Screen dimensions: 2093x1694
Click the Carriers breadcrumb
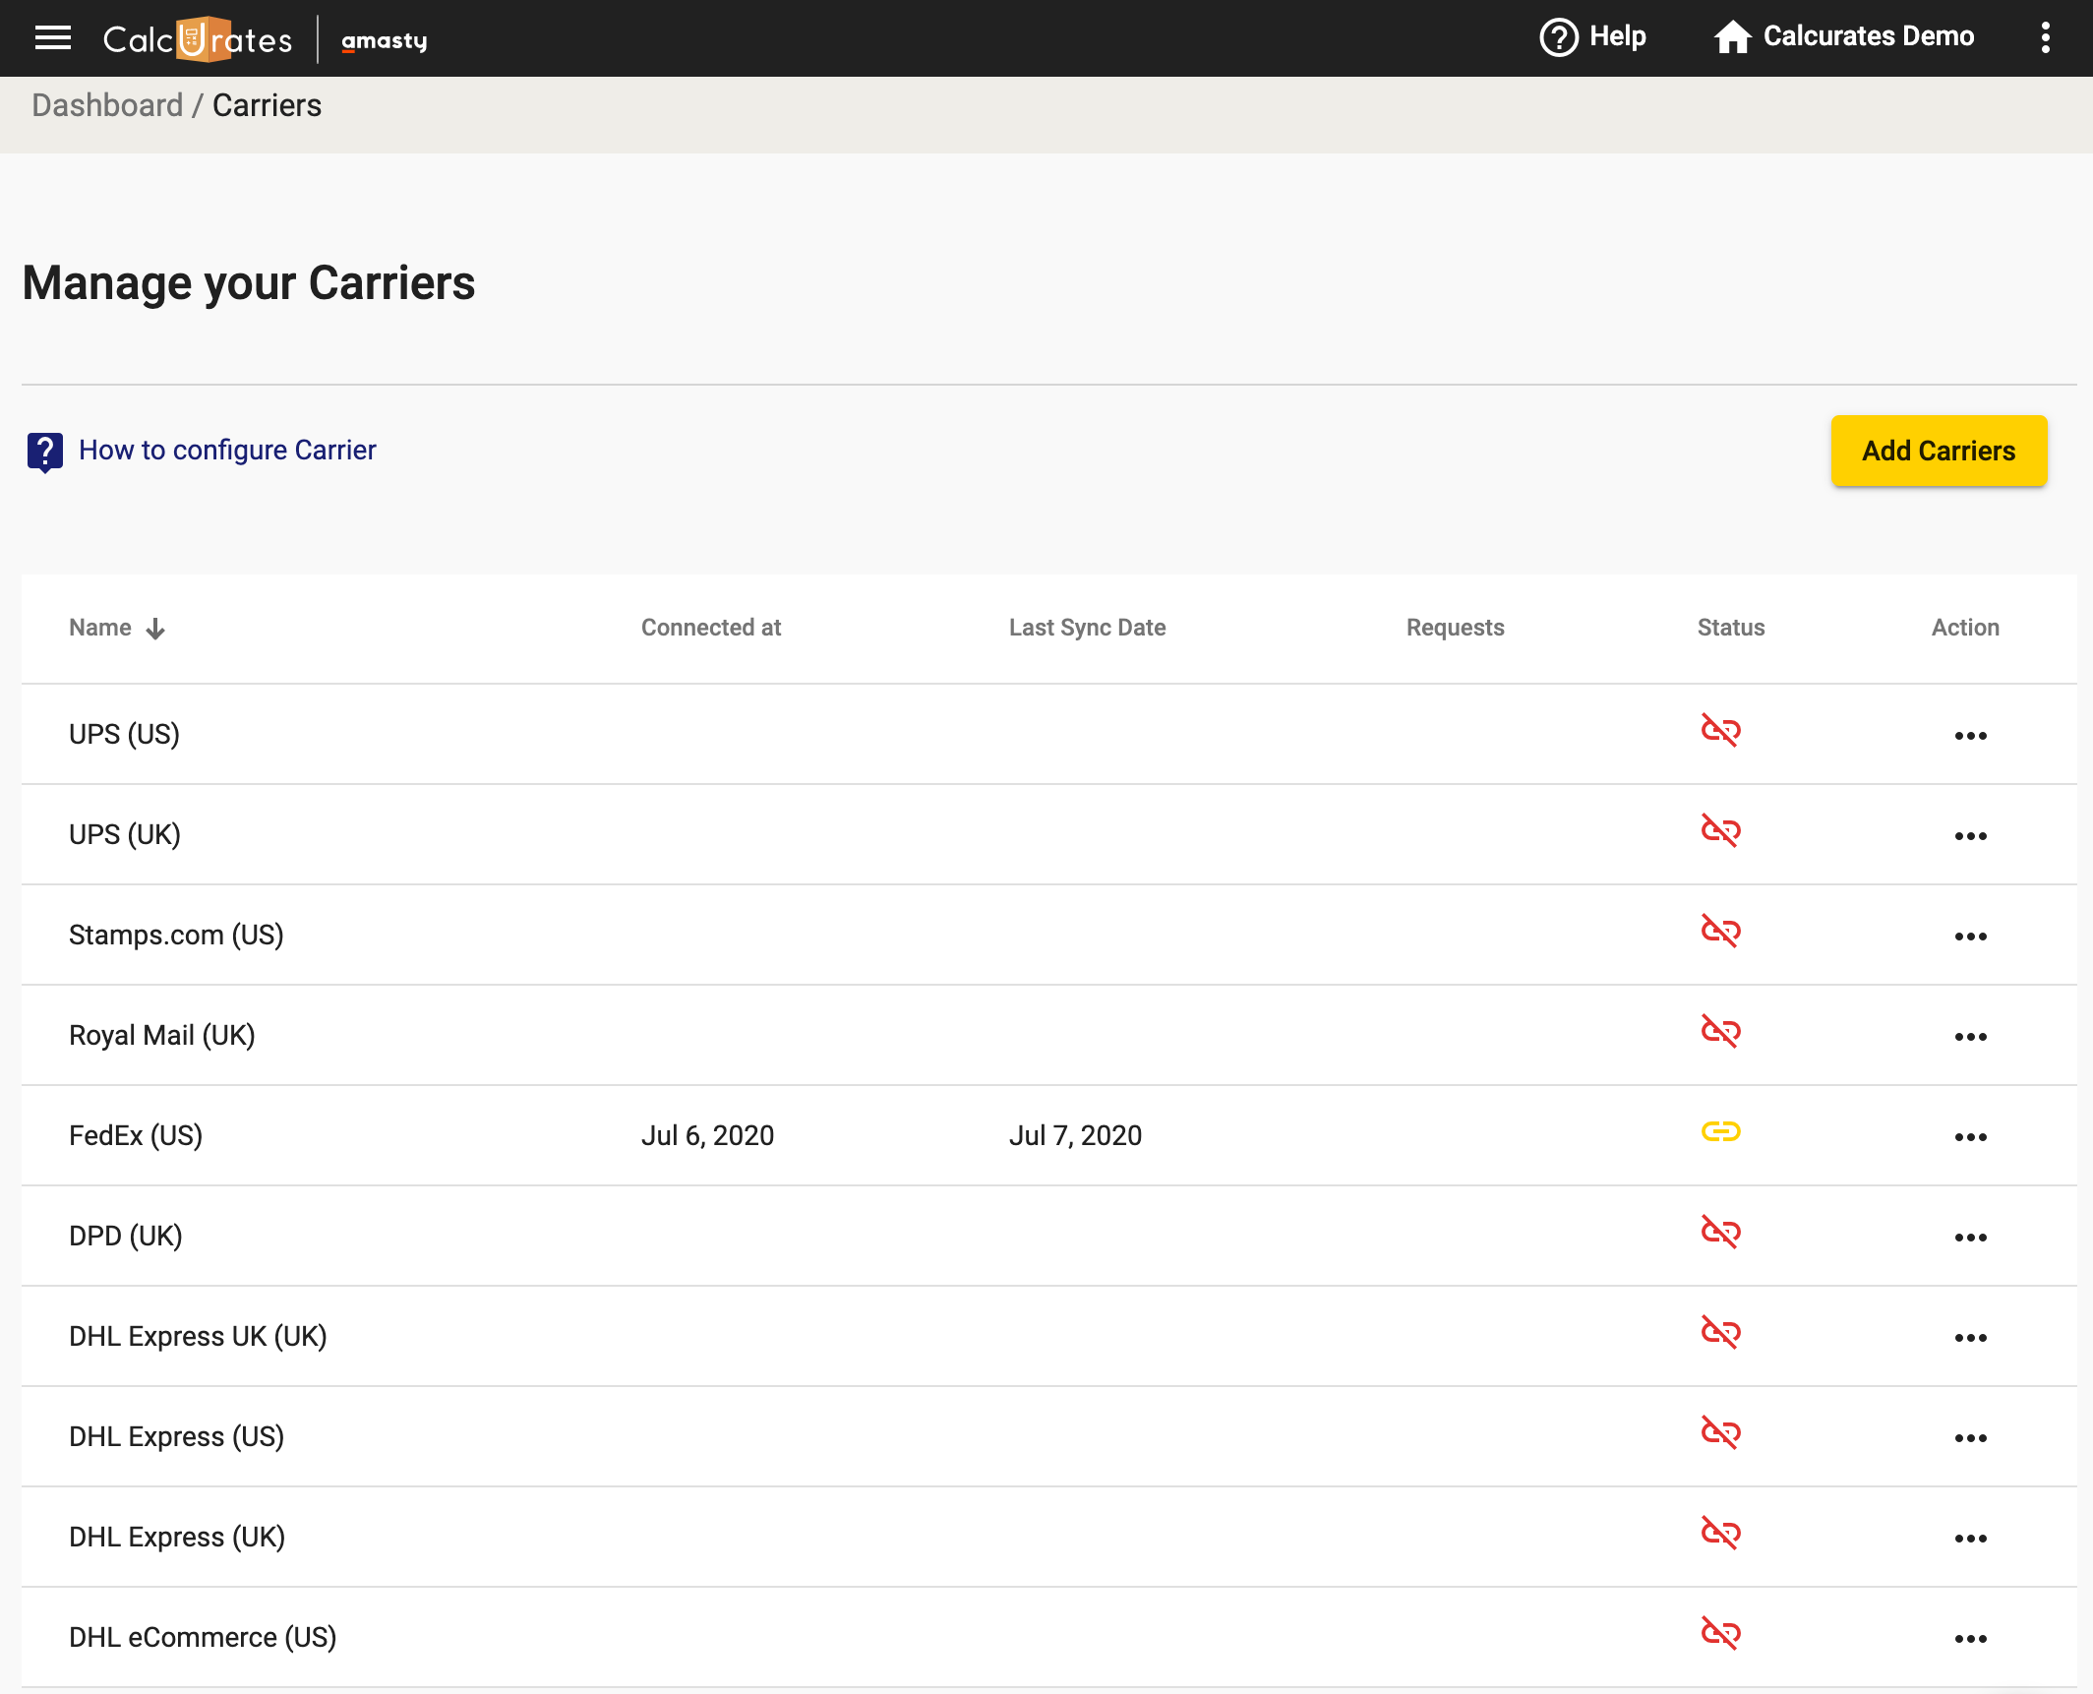[267, 105]
